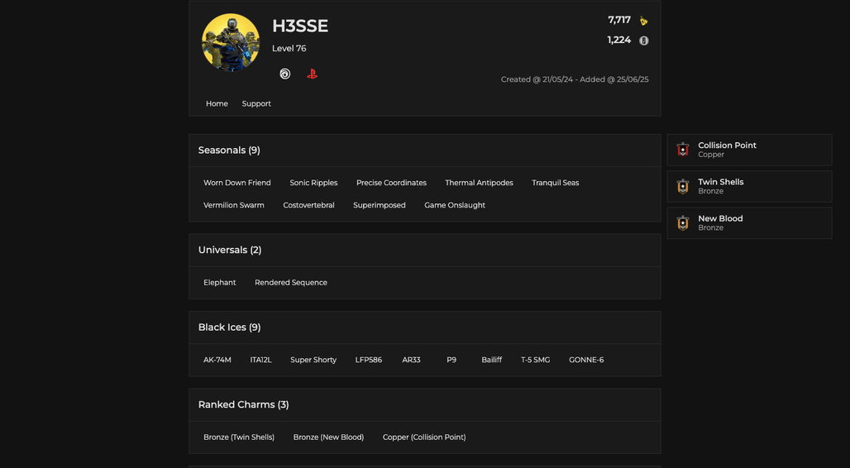Click the Copper (Collision Point) ranked charm
The image size is (850, 468).
[424, 437]
